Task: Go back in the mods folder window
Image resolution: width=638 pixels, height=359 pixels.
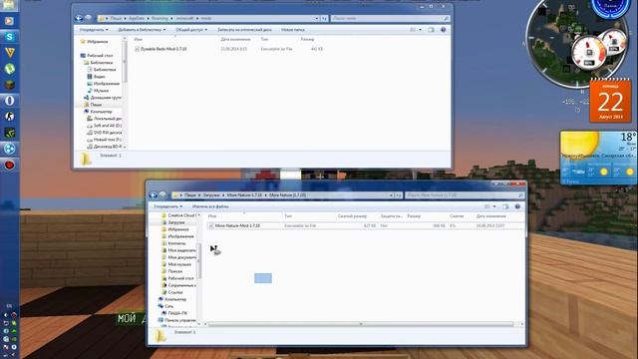Action: [x=79, y=18]
